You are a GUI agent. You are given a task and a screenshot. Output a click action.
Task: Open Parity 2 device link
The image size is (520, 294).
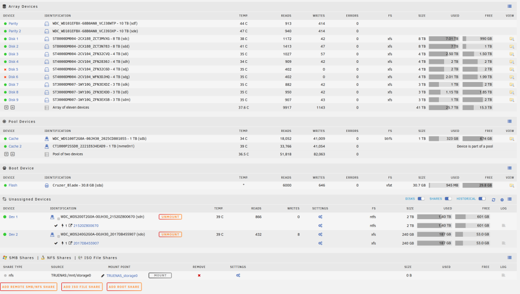15,31
